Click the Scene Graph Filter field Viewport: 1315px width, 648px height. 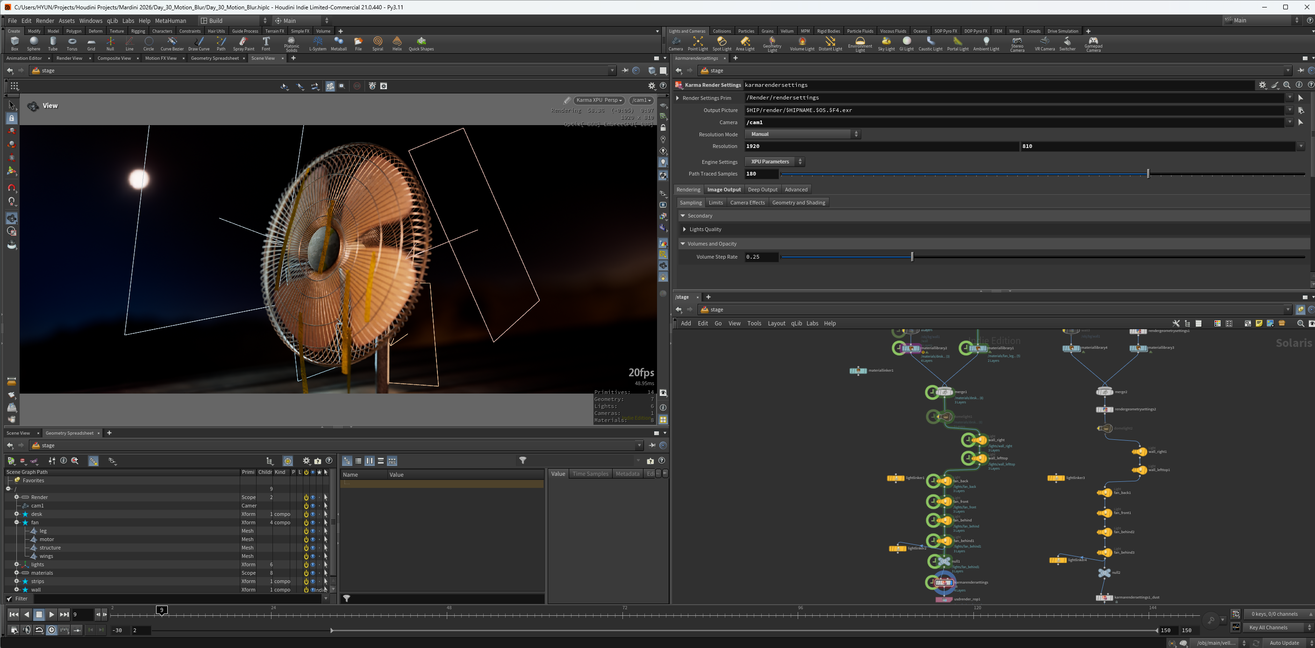click(x=179, y=599)
